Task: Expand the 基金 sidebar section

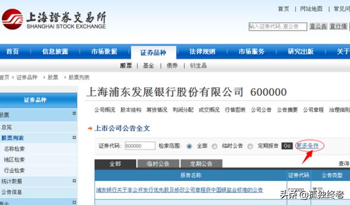Action: point(74,202)
